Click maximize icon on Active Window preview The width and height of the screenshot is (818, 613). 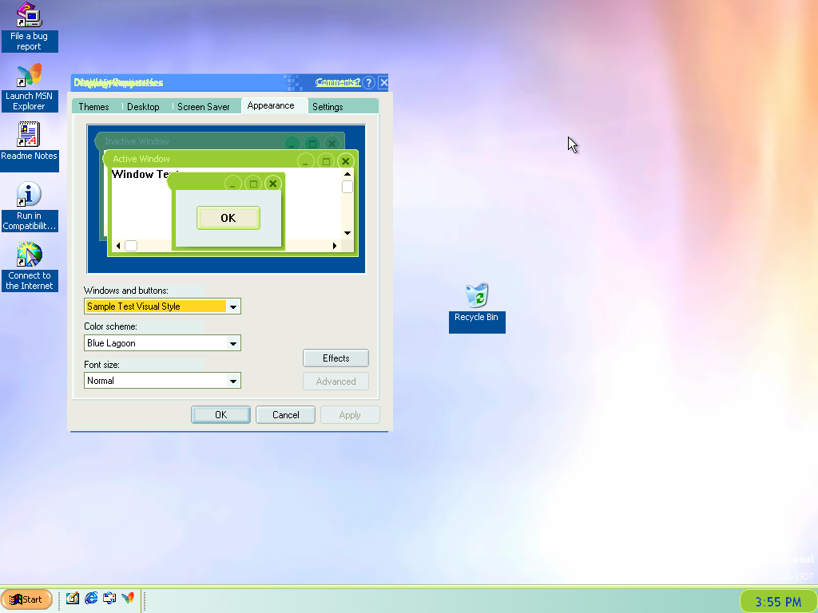(x=326, y=161)
